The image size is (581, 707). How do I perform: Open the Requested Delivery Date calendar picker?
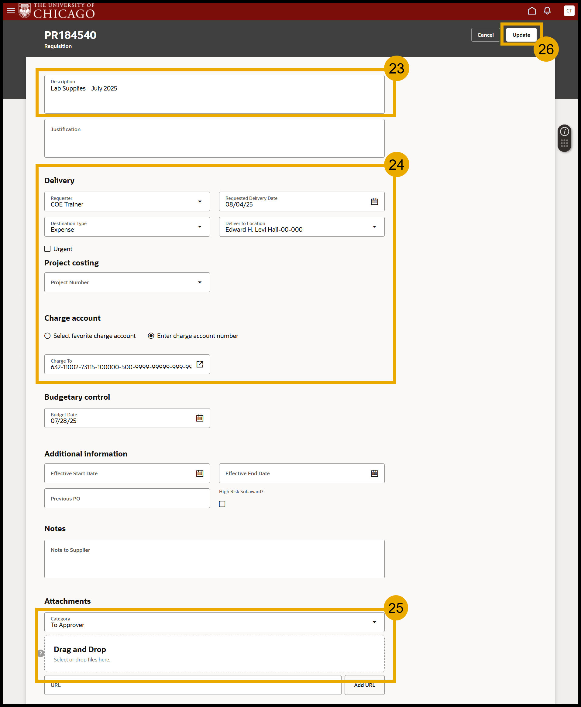(374, 201)
